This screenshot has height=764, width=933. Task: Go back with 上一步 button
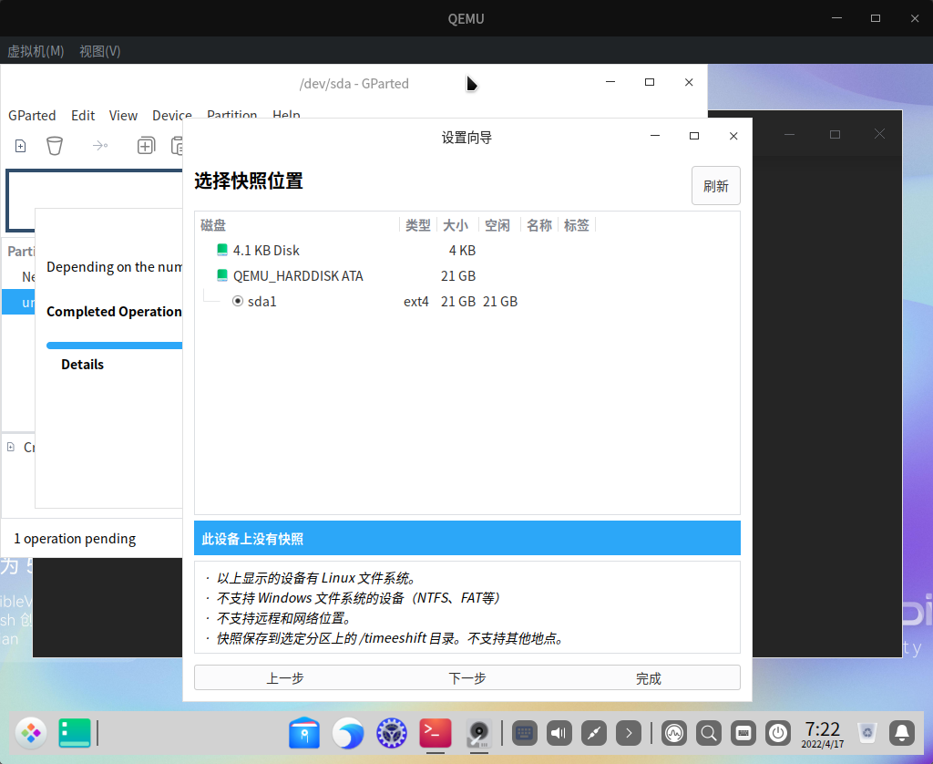click(x=284, y=678)
